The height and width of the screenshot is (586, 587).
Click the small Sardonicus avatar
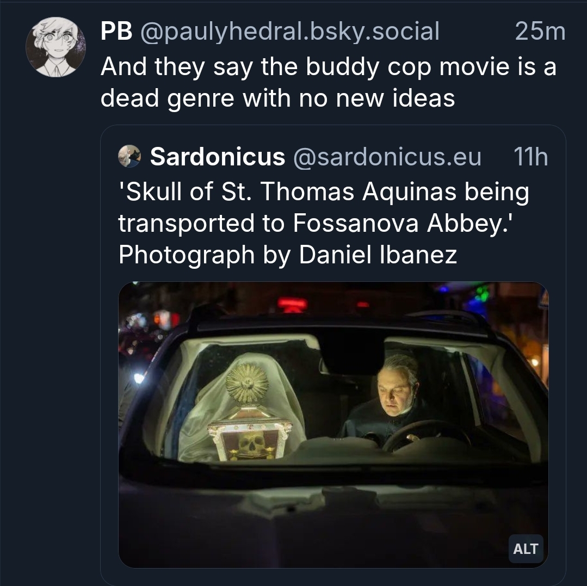tap(129, 157)
